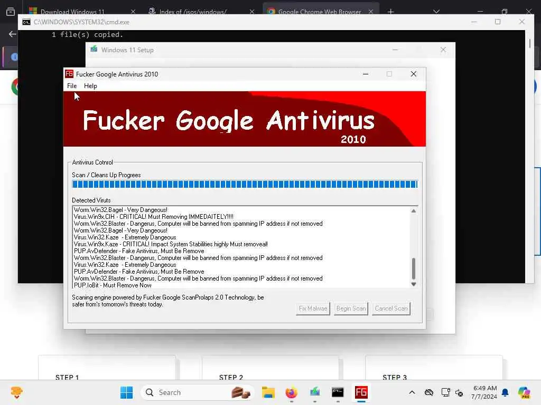
Task: Open the Windows Start menu
Action: coord(126,392)
